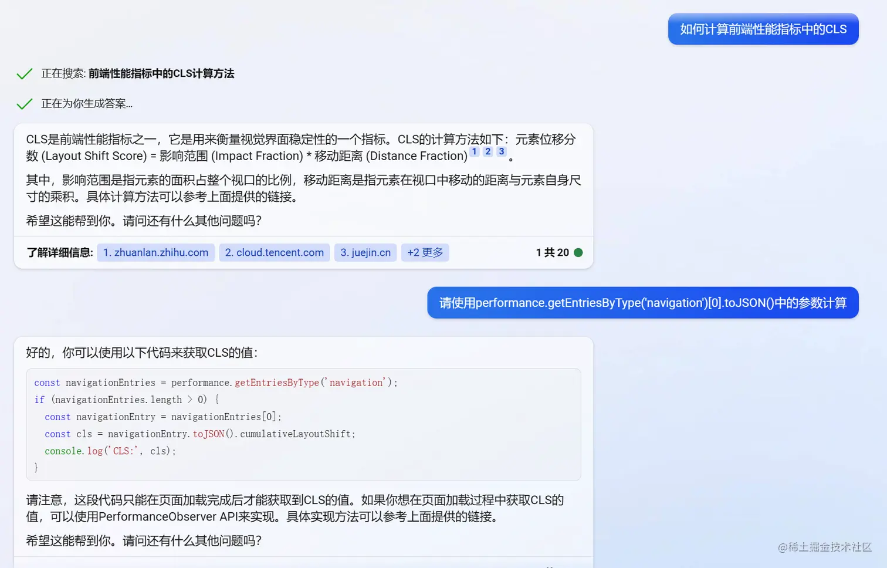The height and width of the screenshot is (568, 887).
Task: Click the text 好的，你可以使用以下代码来获取CLS的值
Action: (x=142, y=353)
